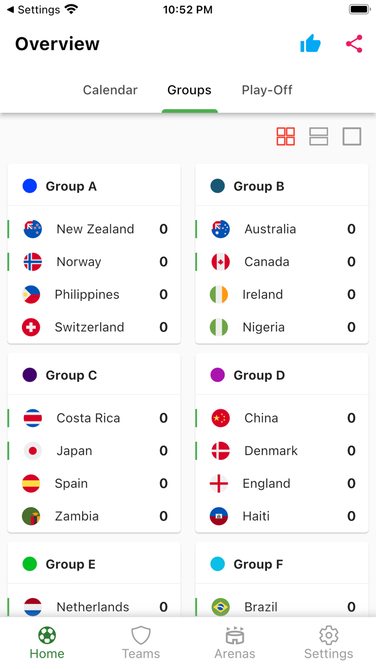Select the Groups tab
The width and height of the screenshot is (376, 669).
coord(189,90)
